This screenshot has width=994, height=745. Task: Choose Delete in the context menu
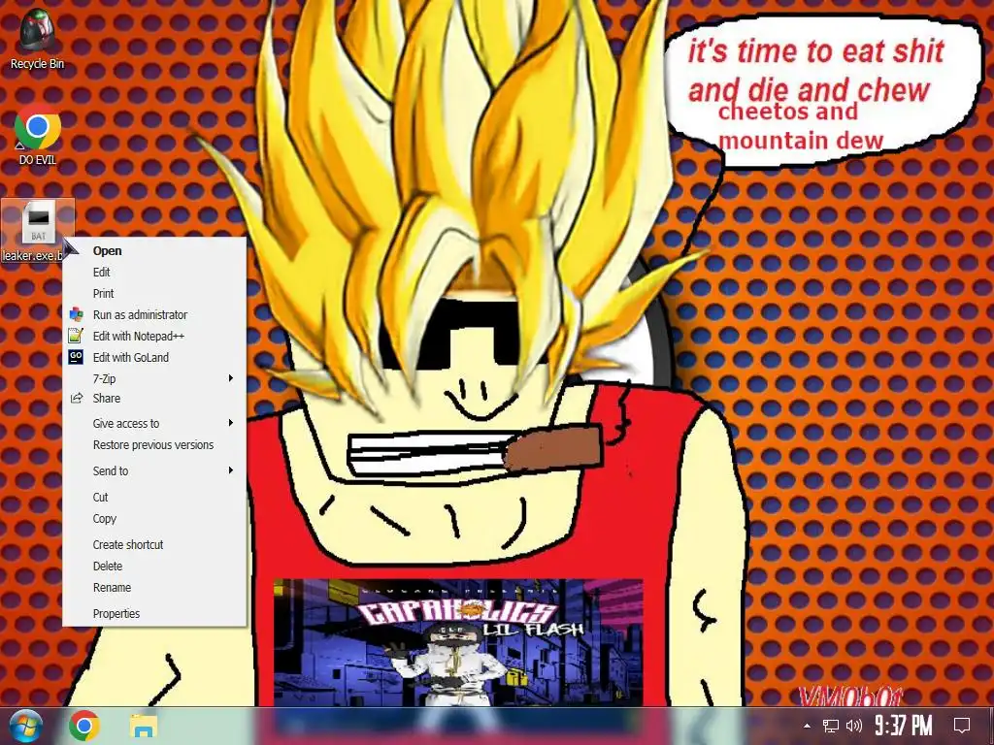click(x=154, y=567)
